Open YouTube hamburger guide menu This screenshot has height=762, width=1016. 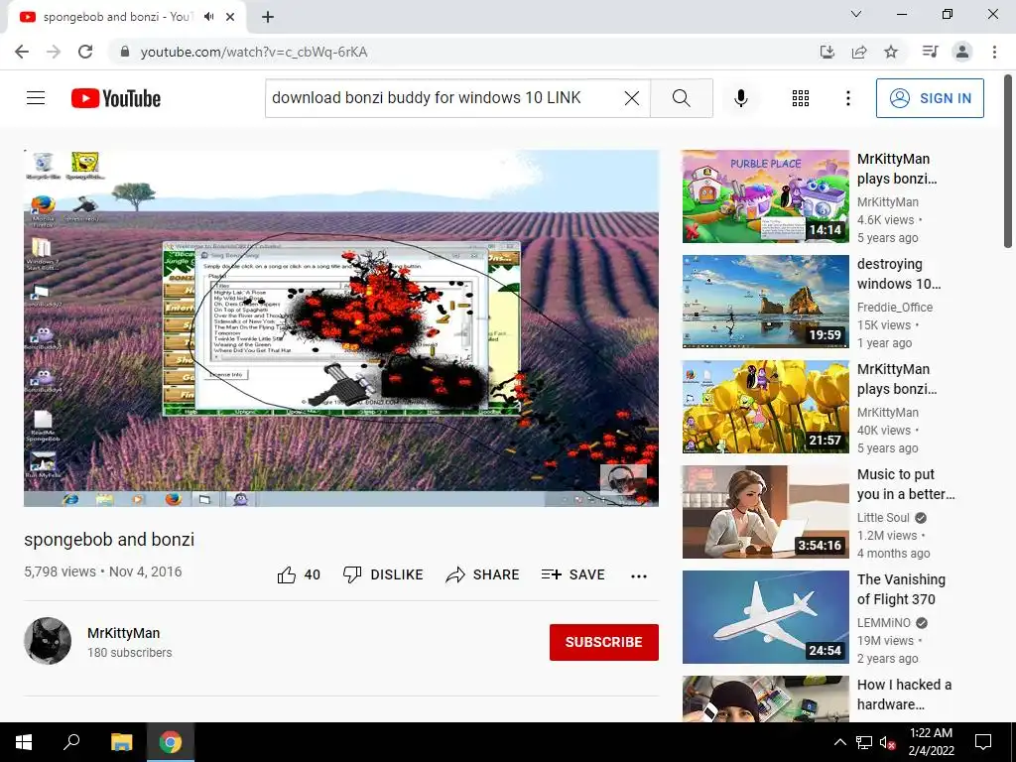point(36,98)
